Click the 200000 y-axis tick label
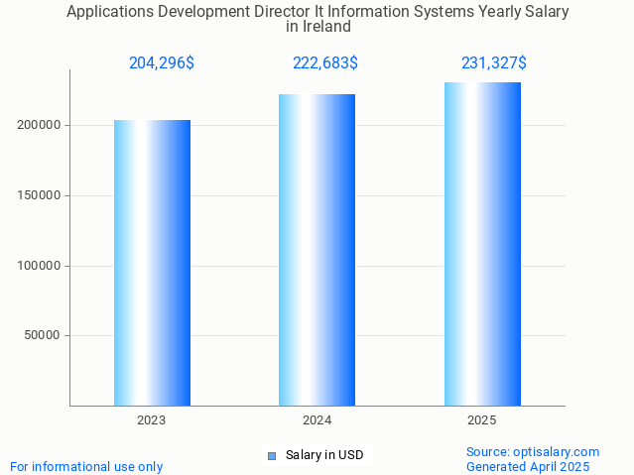The height and width of the screenshot is (475, 634). click(40, 126)
